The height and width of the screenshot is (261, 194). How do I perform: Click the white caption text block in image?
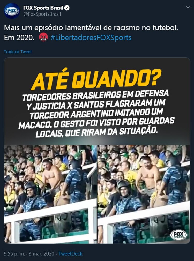[x=96, y=114]
